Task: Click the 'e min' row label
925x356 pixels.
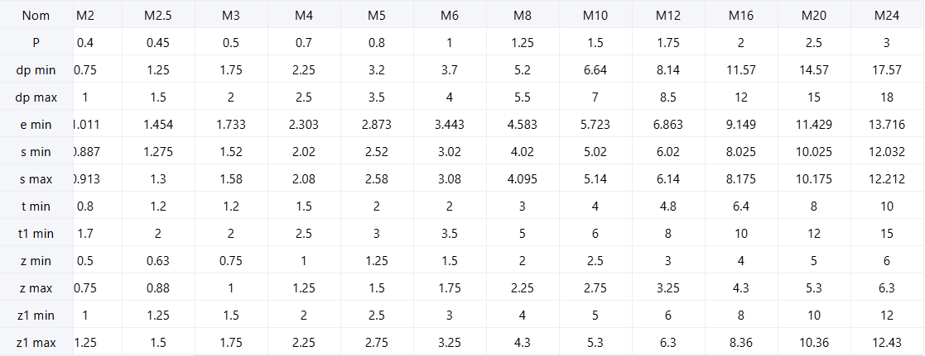Action: point(36,124)
